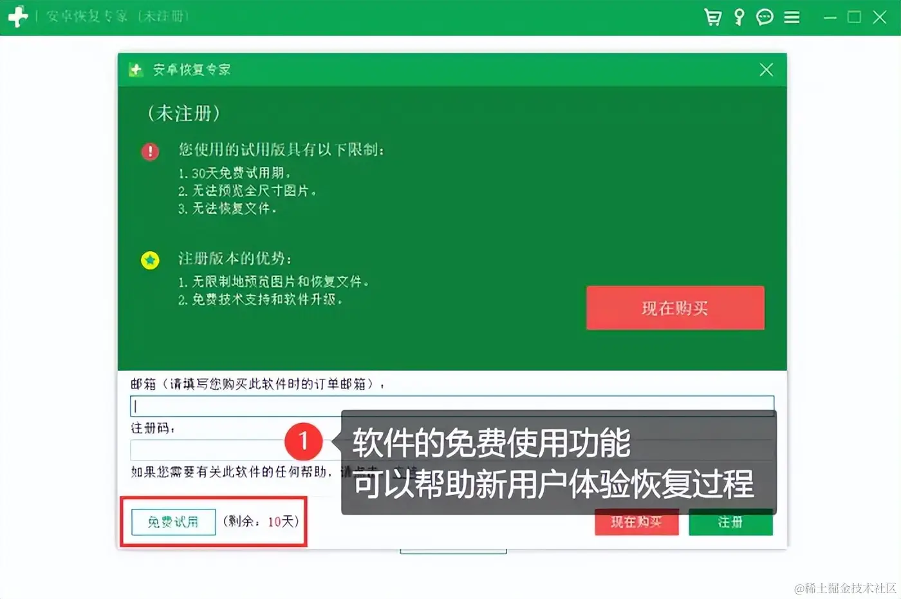Open the shopping cart icon in title bar
The height and width of the screenshot is (599, 901).
tap(712, 17)
